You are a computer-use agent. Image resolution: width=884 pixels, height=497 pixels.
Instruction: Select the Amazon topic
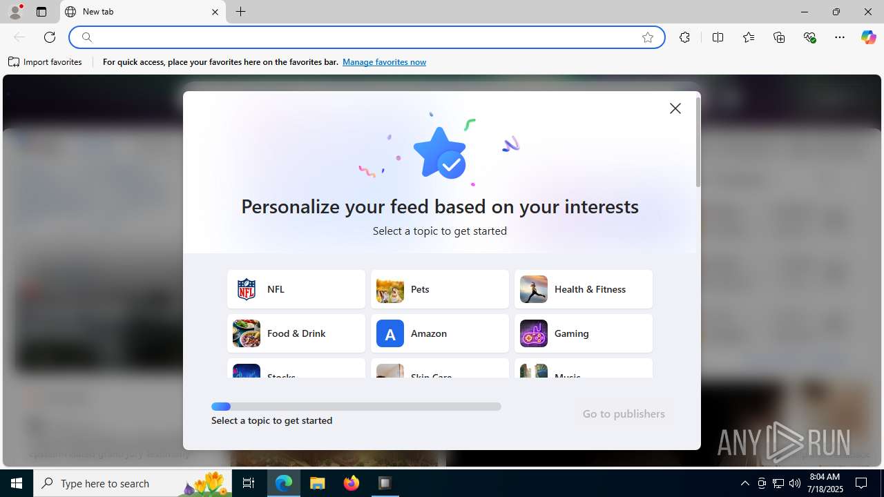[x=440, y=333]
